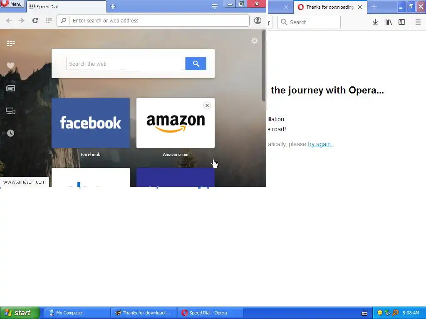This screenshot has height=319, width=426.
Task: Open Opera tab menu stacked-lines icon
Action: click(x=215, y=7)
